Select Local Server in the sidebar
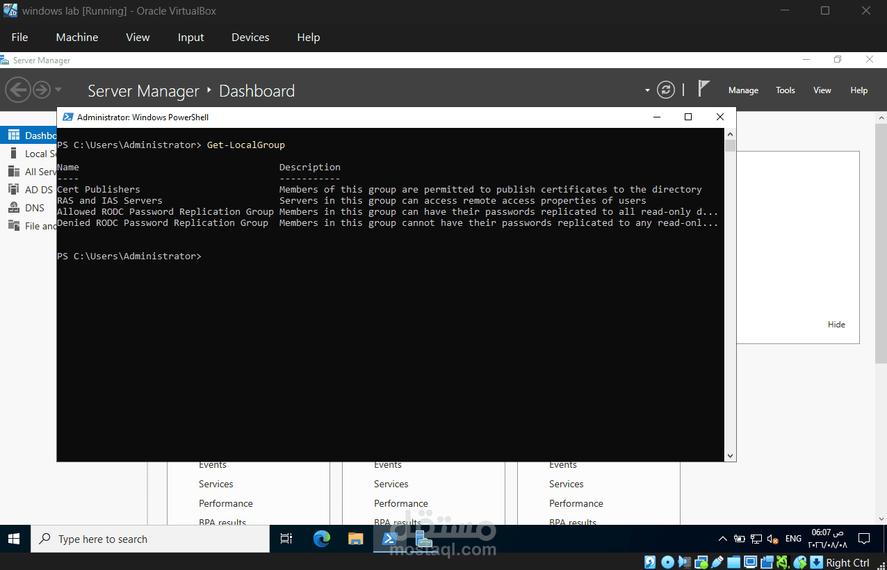This screenshot has width=887, height=570. click(x=29, y=154)
